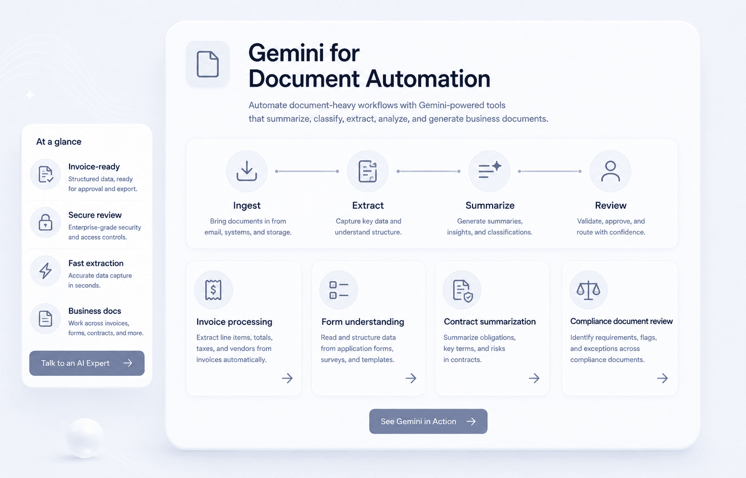Click the See Gemini in Action button
The width and height of the screenshot is (746, 478).
[428, 421]
